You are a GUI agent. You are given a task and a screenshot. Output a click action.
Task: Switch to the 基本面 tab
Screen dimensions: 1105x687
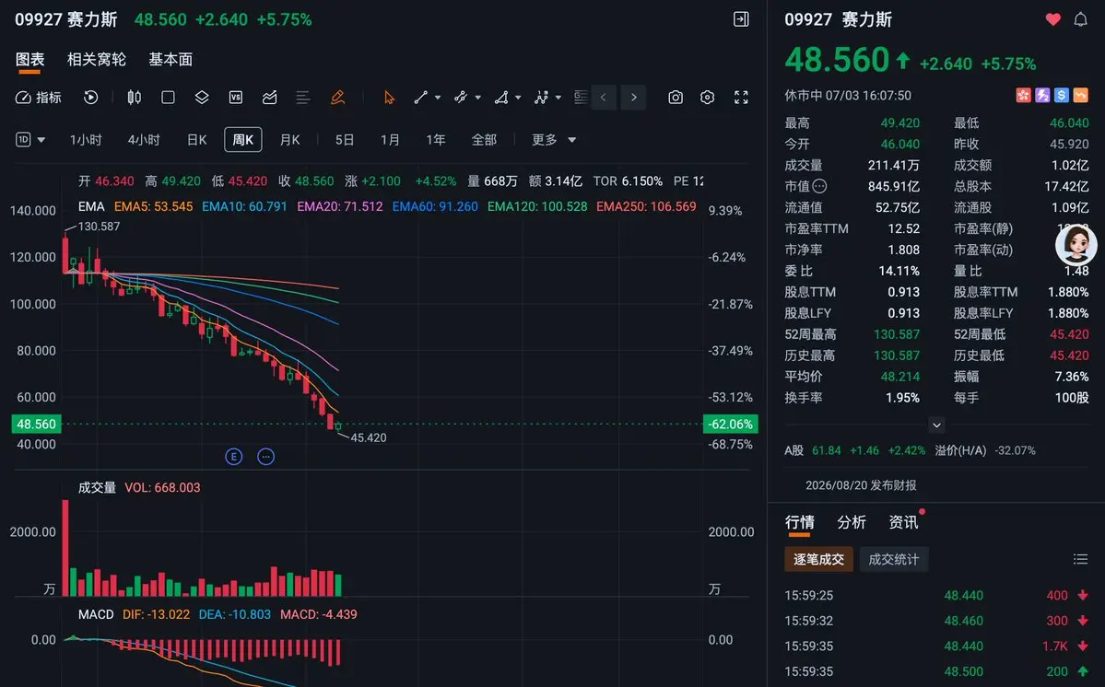coord(170,59)
